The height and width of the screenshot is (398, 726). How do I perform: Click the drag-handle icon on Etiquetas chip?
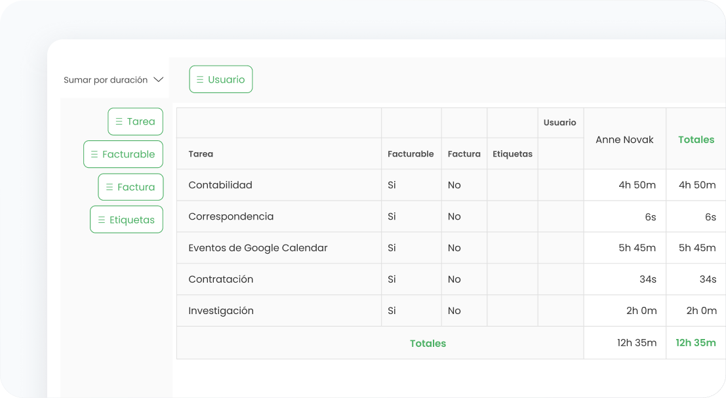tap(101, 220)
